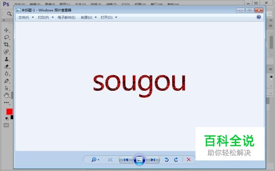Expand the 刻录(U) dropdown arrow
Image resolution: width=275 pixels, height=171 pixels.
coord(96,17)
